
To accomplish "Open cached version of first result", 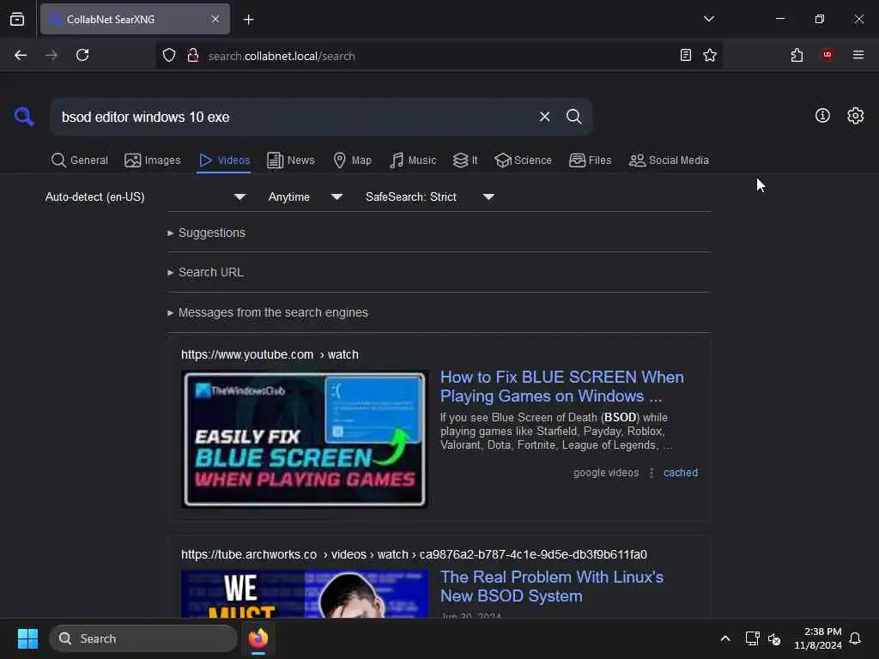I will 681,473.
